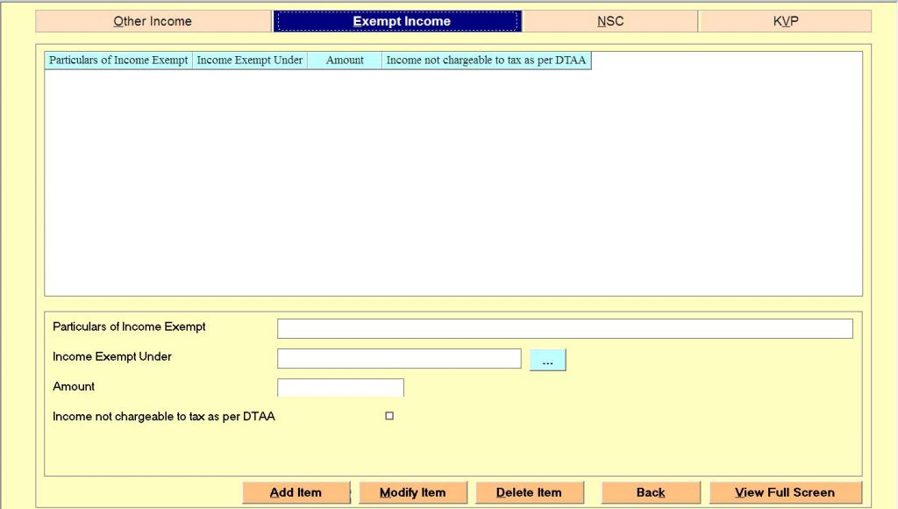Click the ellipsis browse button for exemption section
Image resolution: width=898 pixels, height=509 pixels.
547,360
